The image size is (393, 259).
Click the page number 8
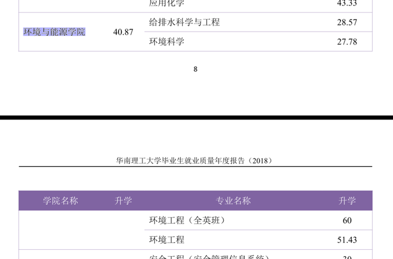click(x=195, y=69)
